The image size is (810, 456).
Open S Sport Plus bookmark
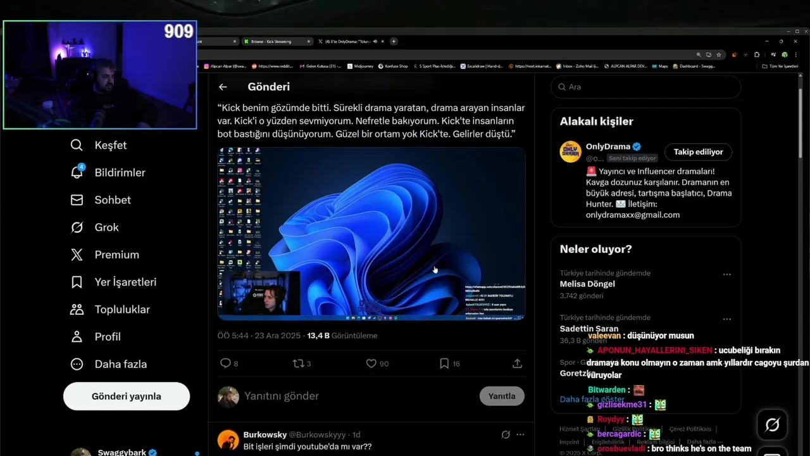434,66
